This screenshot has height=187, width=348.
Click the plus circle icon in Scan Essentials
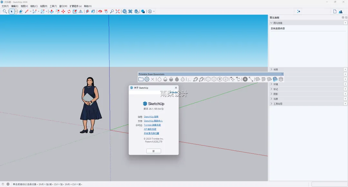coord(245,79)
